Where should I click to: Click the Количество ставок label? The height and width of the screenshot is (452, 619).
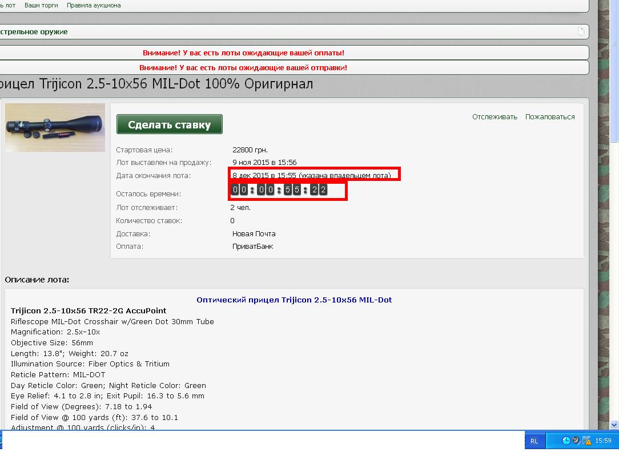point(149,221)
